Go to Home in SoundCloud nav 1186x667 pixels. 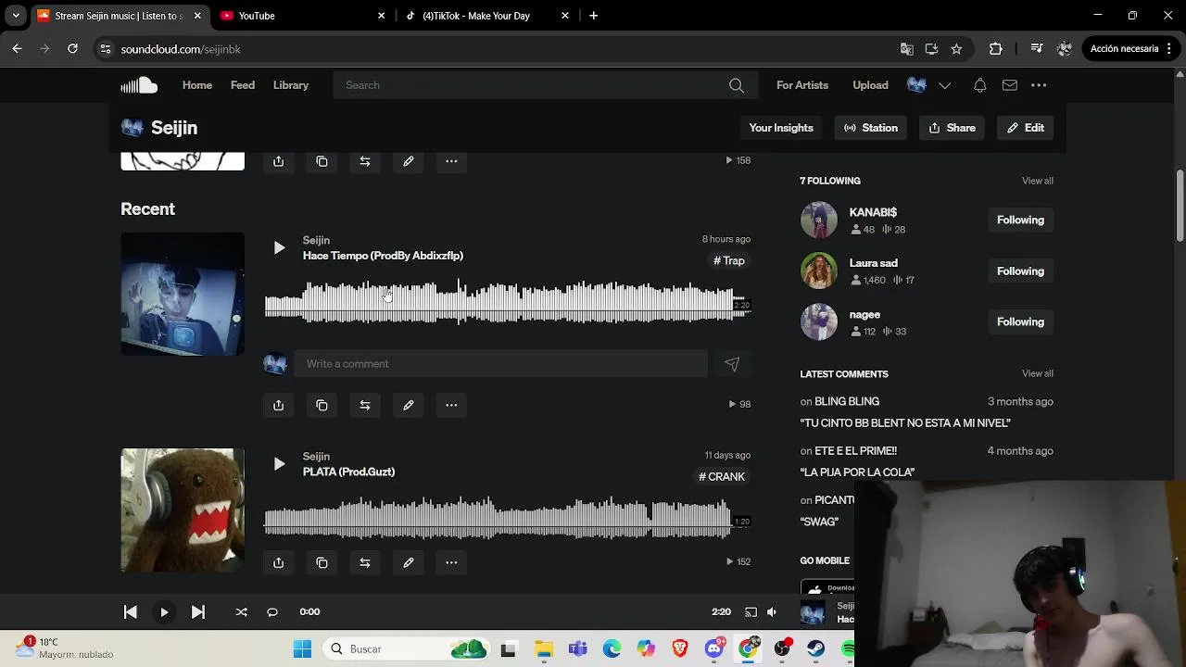(x=197, y=85)
